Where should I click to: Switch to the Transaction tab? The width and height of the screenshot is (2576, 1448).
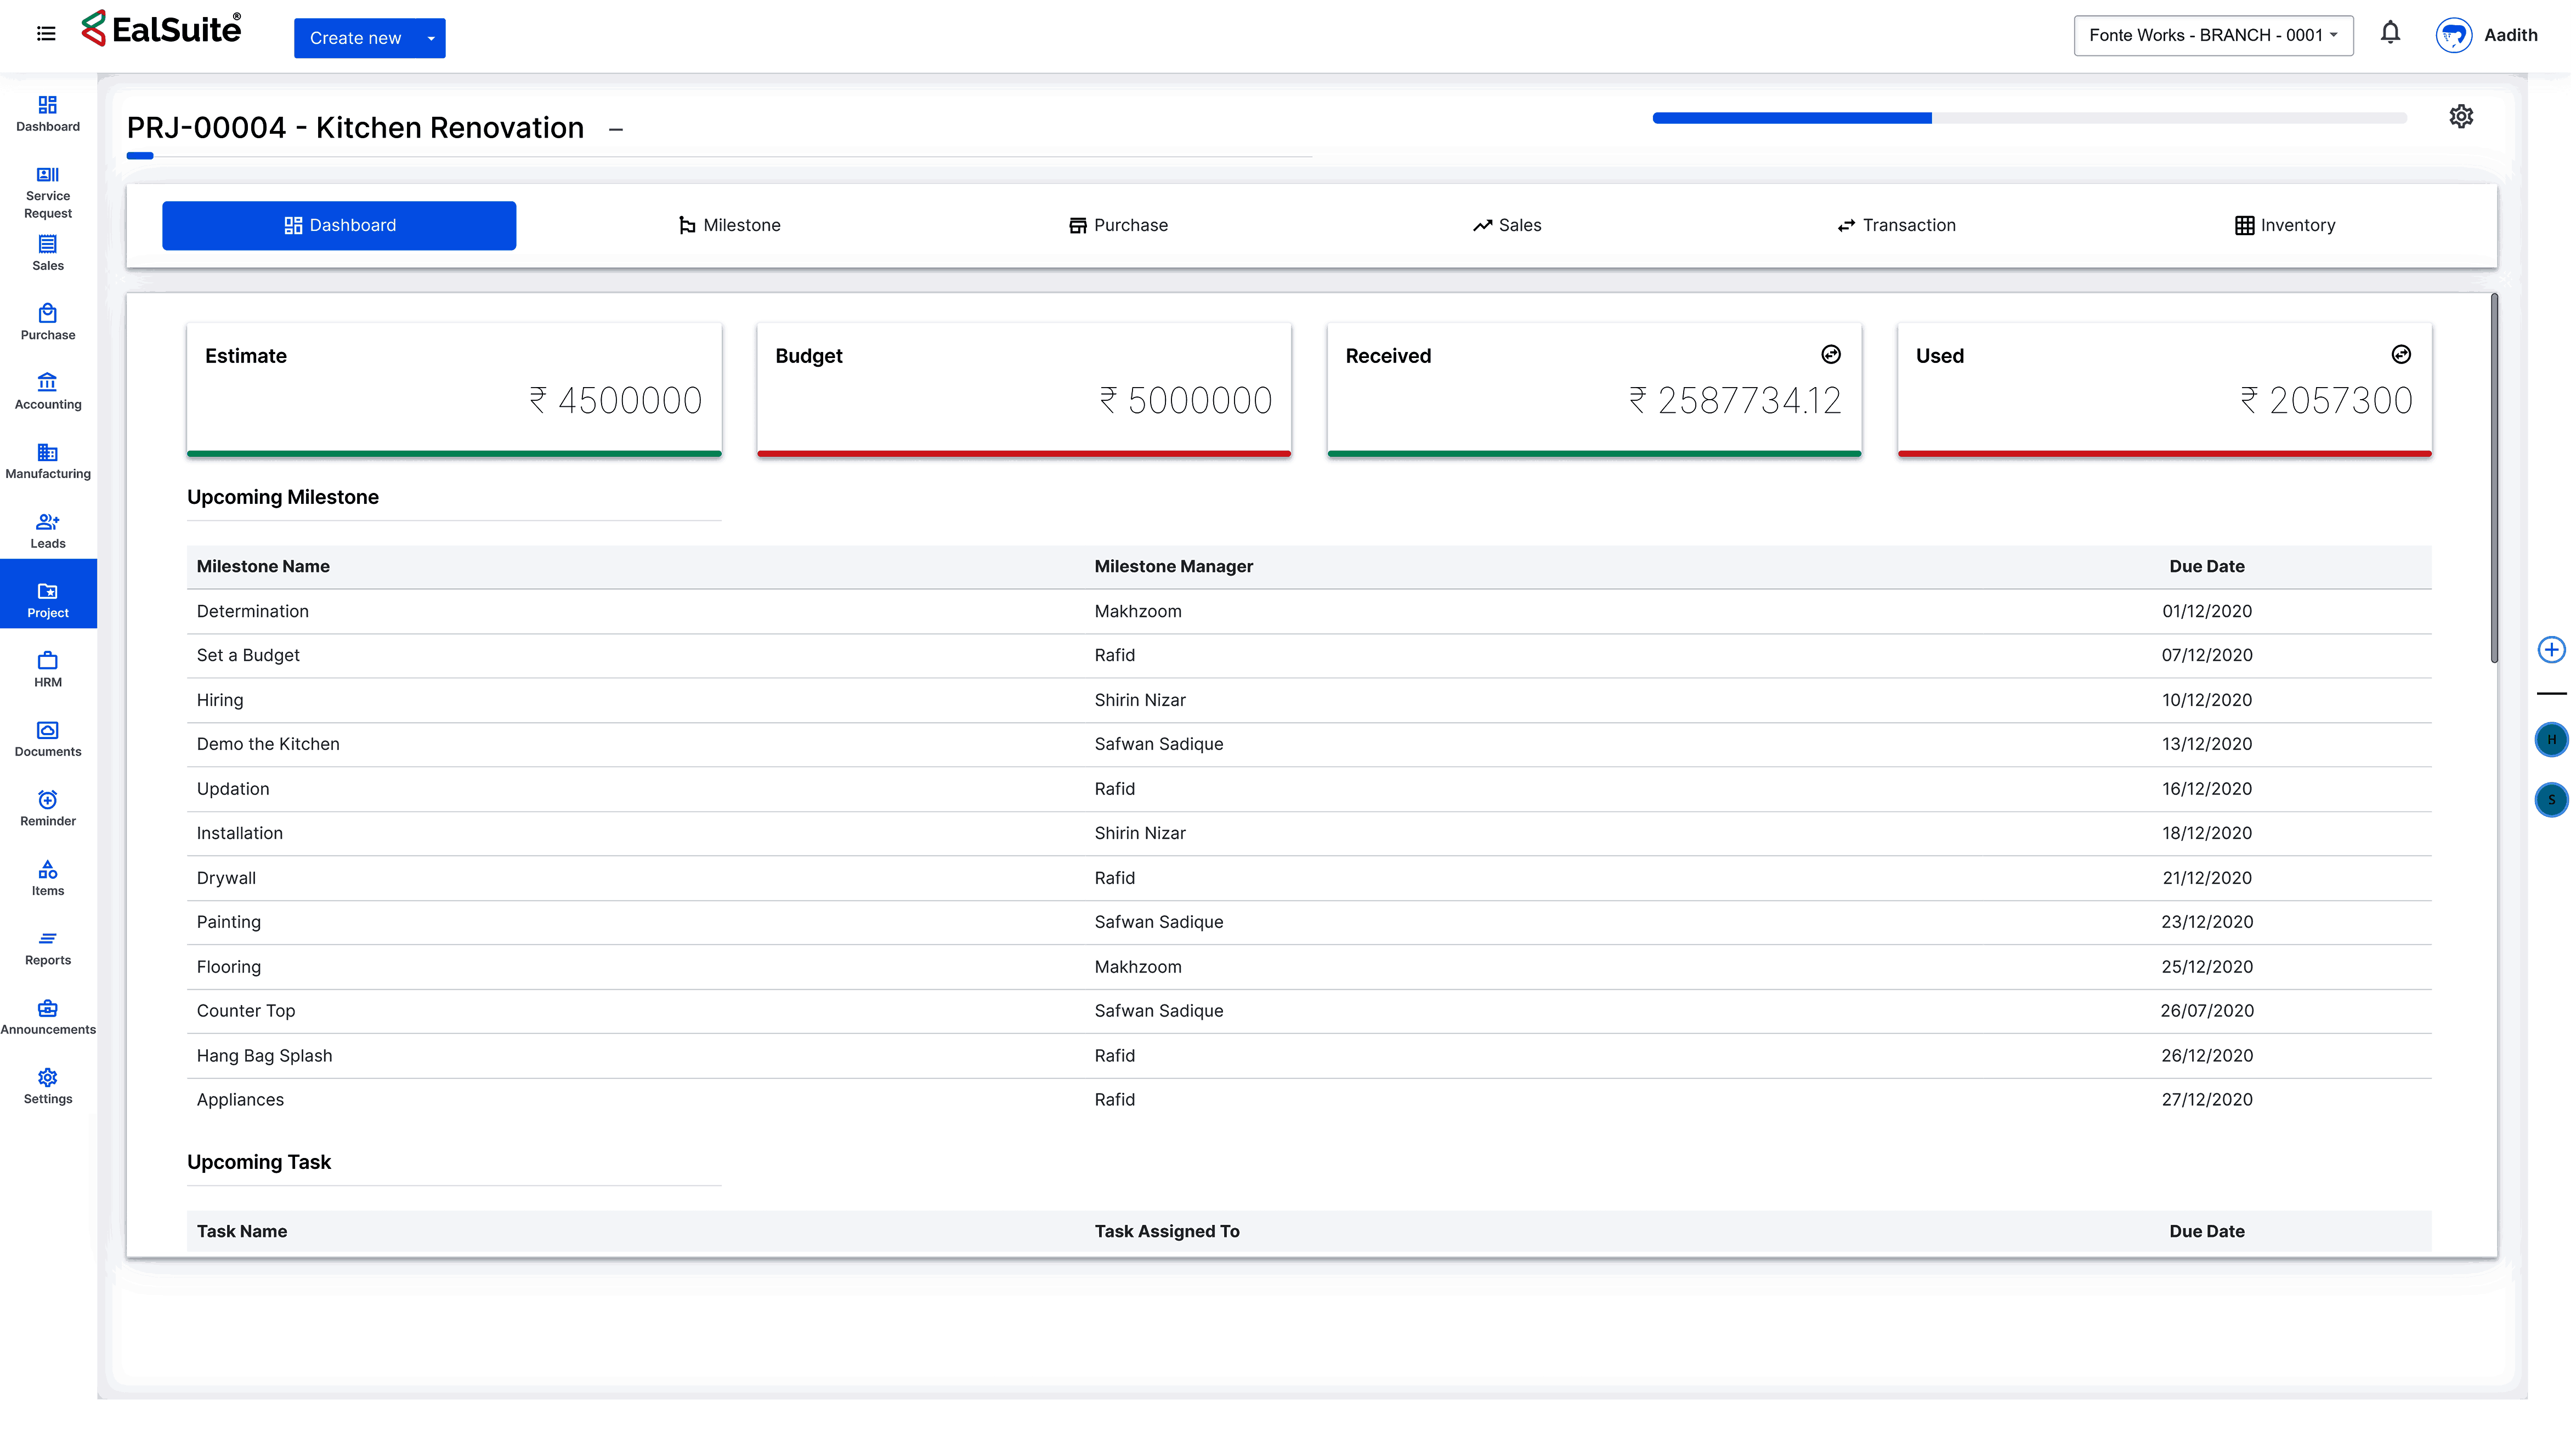(1896, 225)
